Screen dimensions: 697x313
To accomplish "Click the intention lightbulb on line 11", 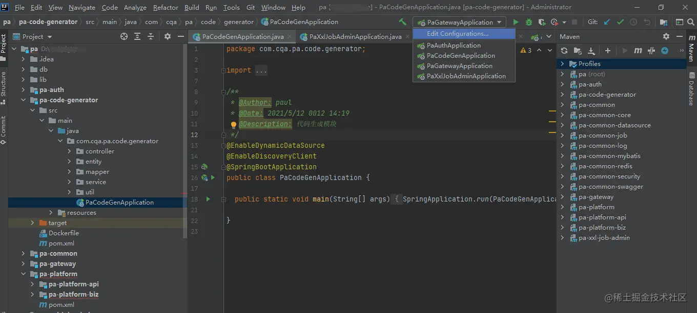I will point(233,124).
